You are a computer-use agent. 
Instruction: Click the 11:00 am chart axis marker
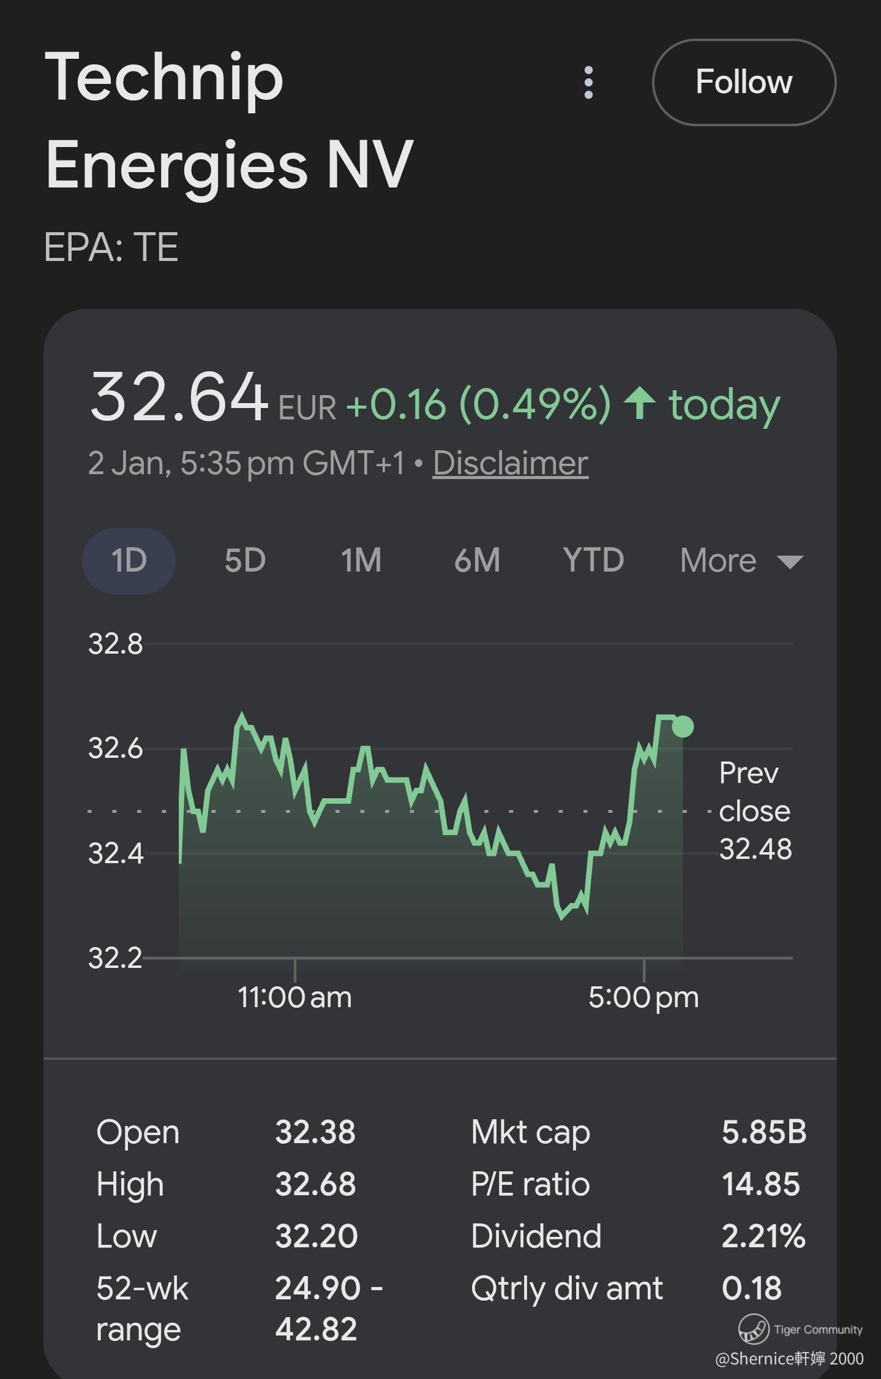click(x=294, y=997)
